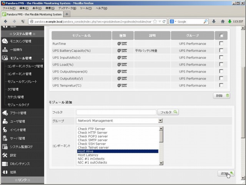Check the UPS OutputVolts(V) checkbox
This screenshot has width=246, height=185.
tap(221, 78)
